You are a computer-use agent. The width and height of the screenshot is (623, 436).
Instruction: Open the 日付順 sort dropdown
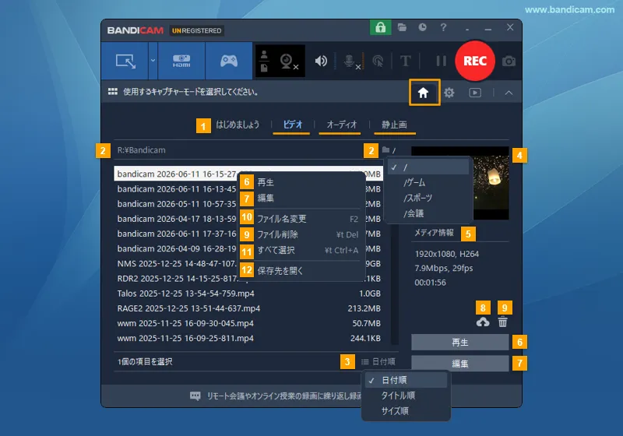(x=378, y=362)
